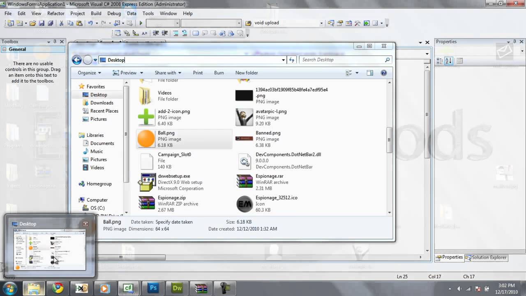The height and width of the screenshot is (296, 526).
Task: Open the Tools menu
Action: pyautogui.click(x=148, y=13)
